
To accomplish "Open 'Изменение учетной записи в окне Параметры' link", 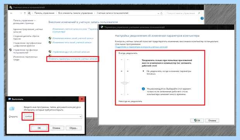I will (75, 30).
